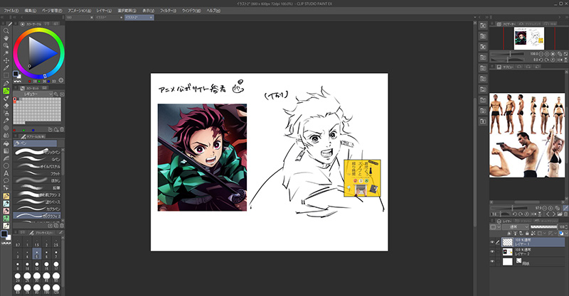Delete sub tool with trash icon
The width and height of the screenshot is (569, 296).
62,225
